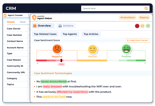The image size is (155, 106).
Task: Click the highlighted phrase 'issues encountered'
Action: tap(53, 81)
